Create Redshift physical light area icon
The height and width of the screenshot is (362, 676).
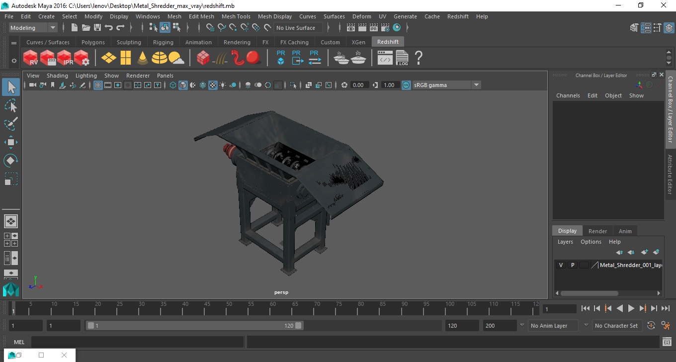pos(109,58)
